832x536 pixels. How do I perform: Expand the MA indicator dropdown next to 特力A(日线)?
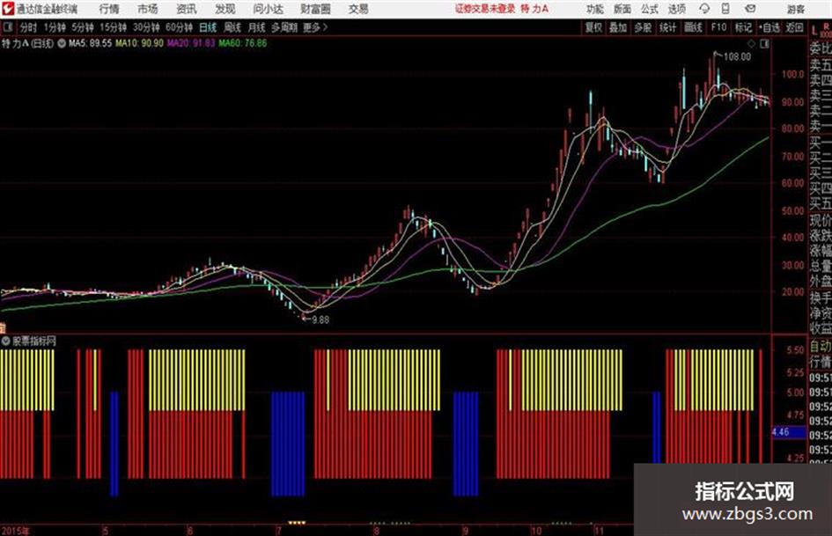[62, 43]
